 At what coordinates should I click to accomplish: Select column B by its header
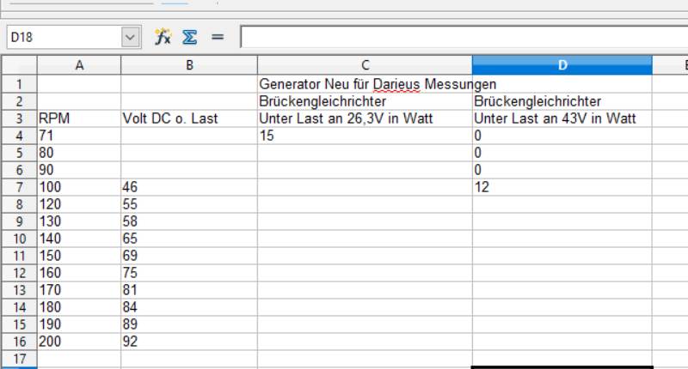(x=188, y=64)
